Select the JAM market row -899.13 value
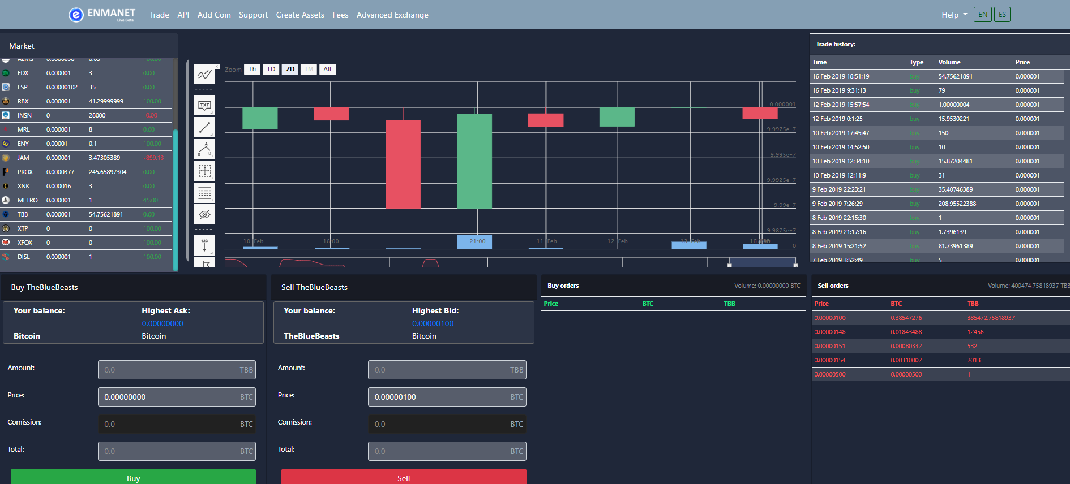Image resolution: width=1070 pixels, height=484 pixels. pyautogui.click(x=153, y=158)
